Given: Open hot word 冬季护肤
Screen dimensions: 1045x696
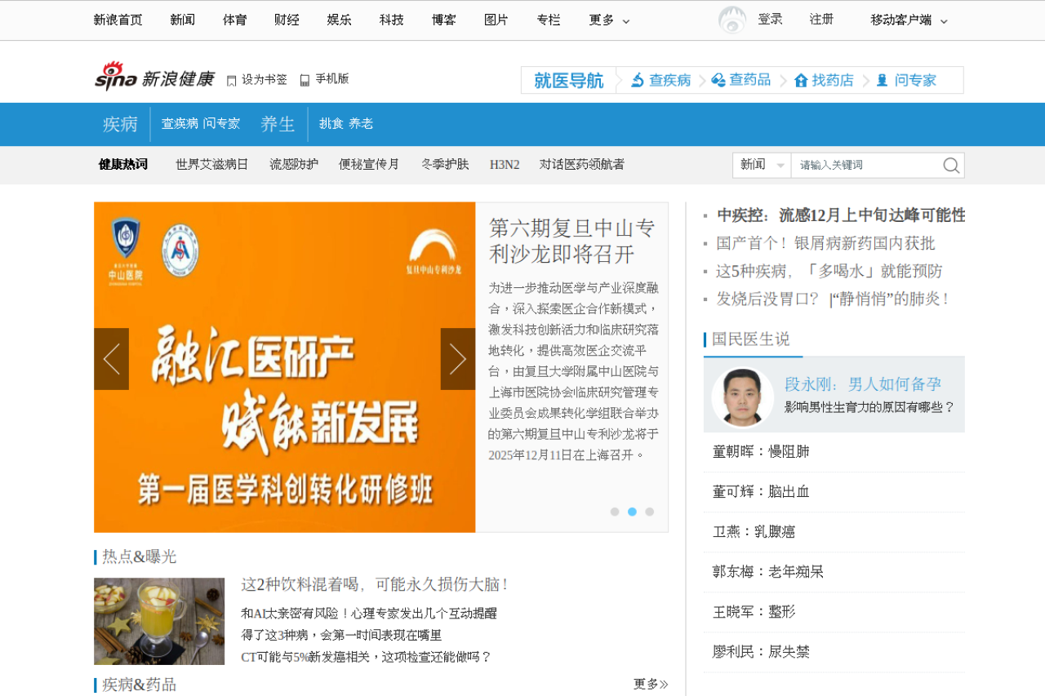Looking at the screenshot, I should point(445,165).
